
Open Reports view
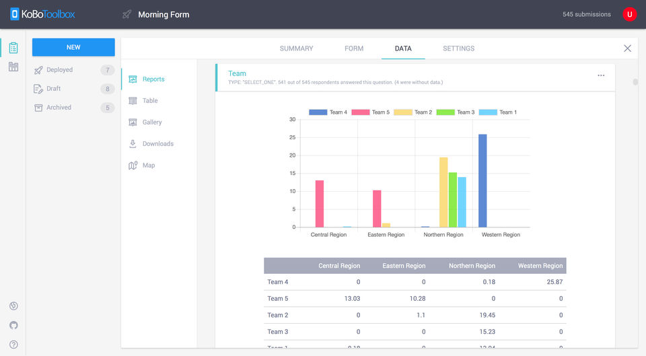153,79
